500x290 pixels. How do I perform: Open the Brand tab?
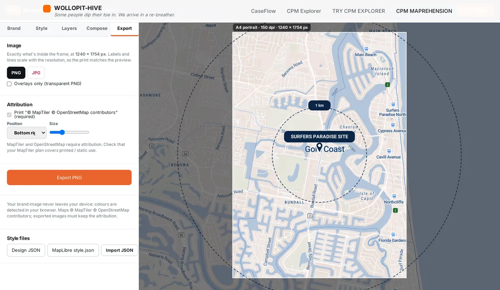click(14, 28)
